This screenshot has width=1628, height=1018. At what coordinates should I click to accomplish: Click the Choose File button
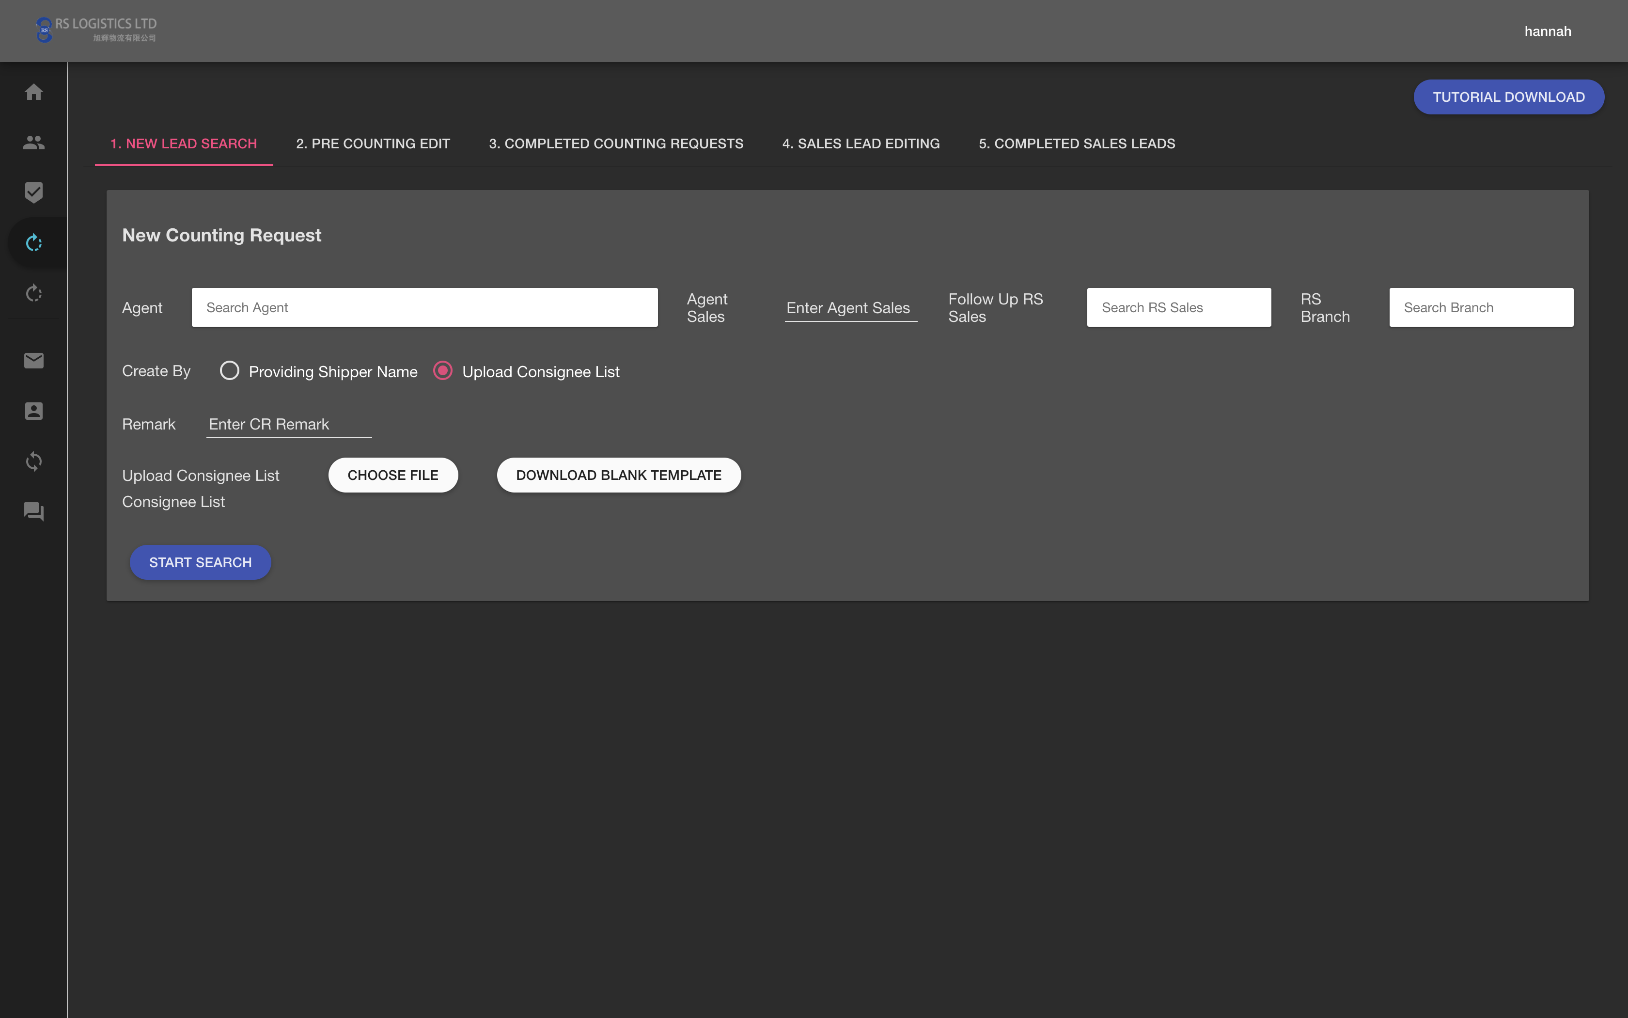coord(393,476)
